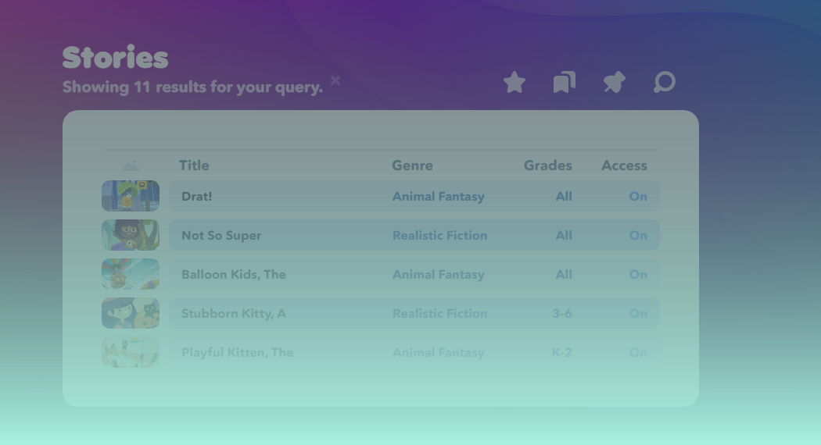Clear query with the small x icon

[x=335, y=80]
